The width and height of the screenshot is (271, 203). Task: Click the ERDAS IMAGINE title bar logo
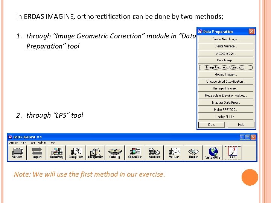point(10,137)
